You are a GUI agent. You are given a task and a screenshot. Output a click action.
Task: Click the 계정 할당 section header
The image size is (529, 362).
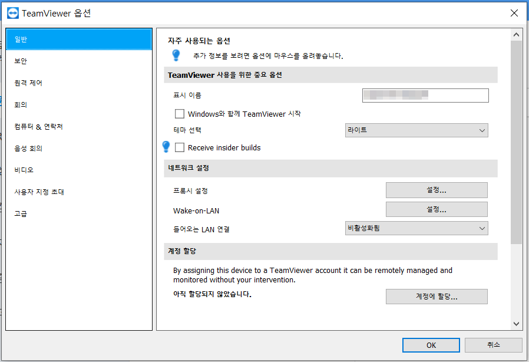click(x=330, y=251)
